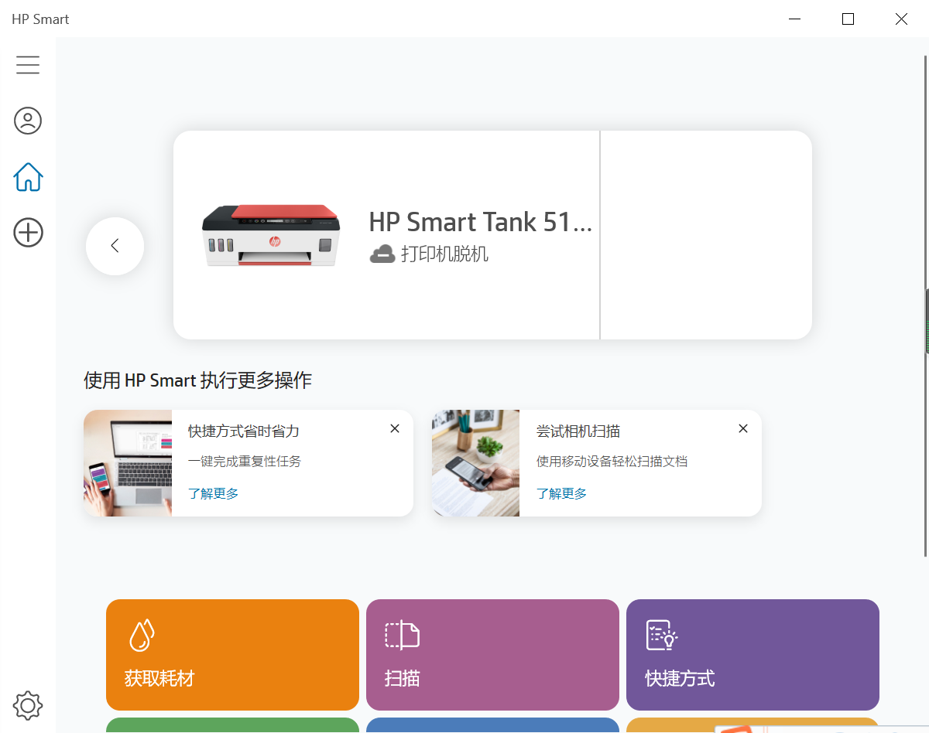This screenshot has height=733, width=929.
Task: Open the 快捷方式 (Shortcuts) tile
Action: click(x=752, y=655)
